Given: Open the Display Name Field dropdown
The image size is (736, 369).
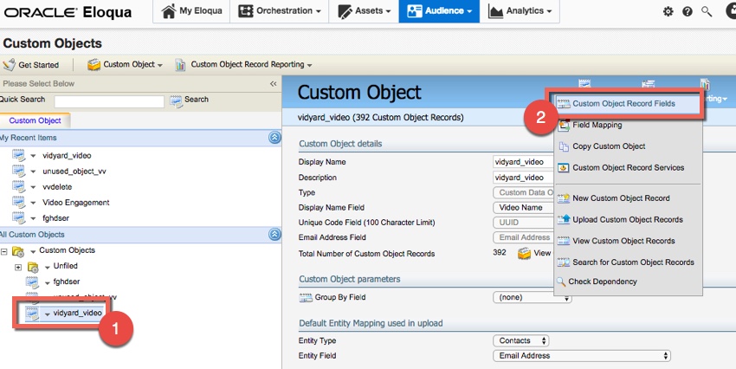Looking at the screenshot, I should coord(523,208).
